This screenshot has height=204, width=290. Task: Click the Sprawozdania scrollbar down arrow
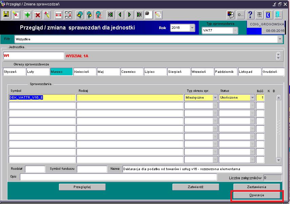click(x=278, y=160)
